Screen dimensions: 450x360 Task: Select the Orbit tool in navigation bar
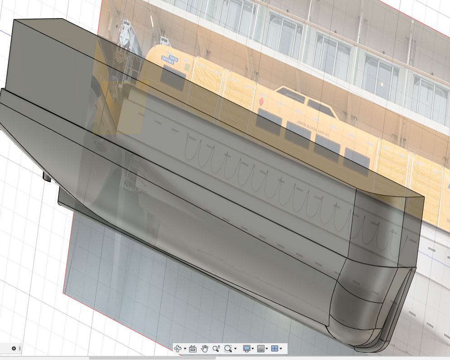pos(178,349)
